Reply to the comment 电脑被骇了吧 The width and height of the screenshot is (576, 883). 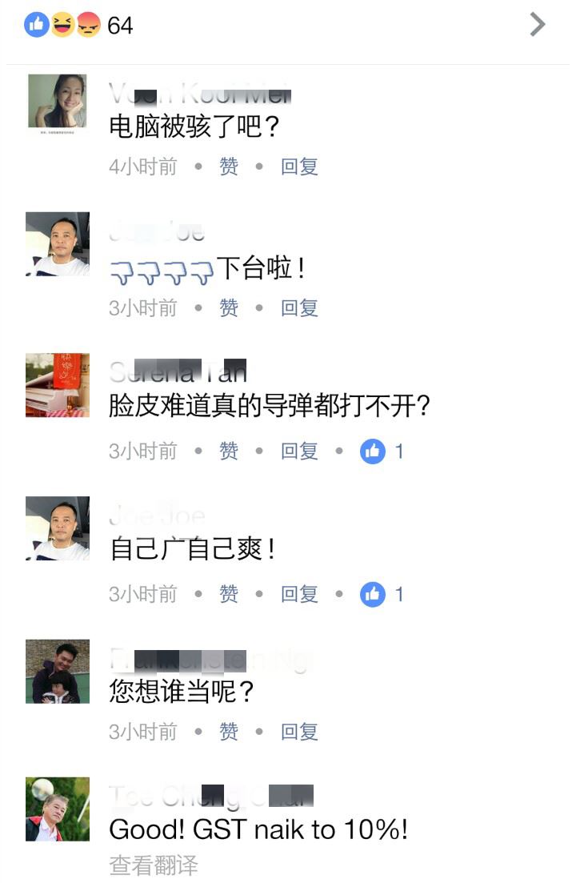tap(299, 167)
